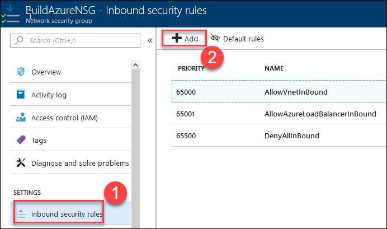Open Diagnose and solve problems
The height and width of the screenshot is (229, 387).
point(70,163)
